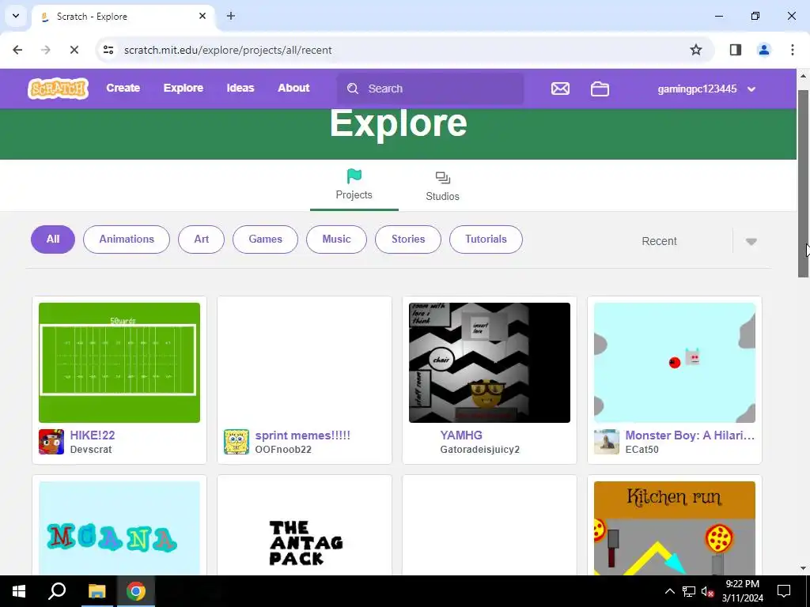Filter projects by Tutorials
Image resolution: width=810 pixels, height=607 pixels.
(486, 239)
